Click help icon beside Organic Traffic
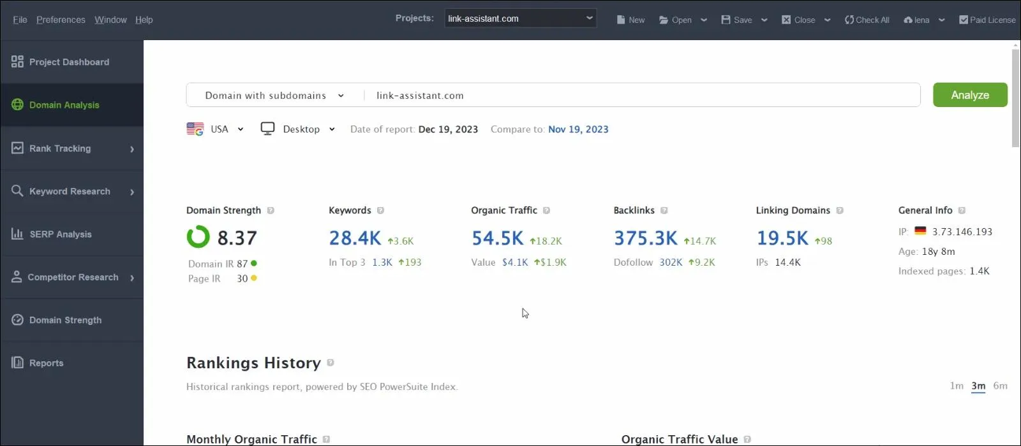1021x446 pixels. (546, 210)
